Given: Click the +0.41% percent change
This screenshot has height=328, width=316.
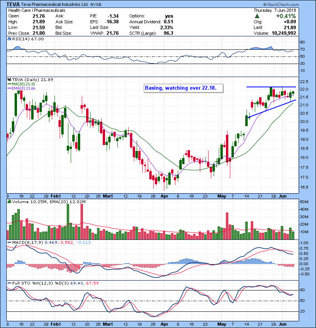Looking at the screenshot, I should 286,16.
